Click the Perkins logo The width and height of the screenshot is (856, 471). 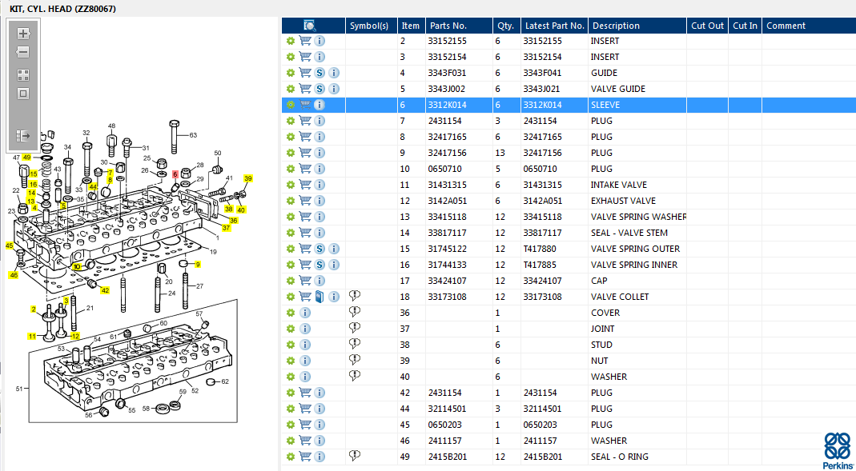coord(836,450)
